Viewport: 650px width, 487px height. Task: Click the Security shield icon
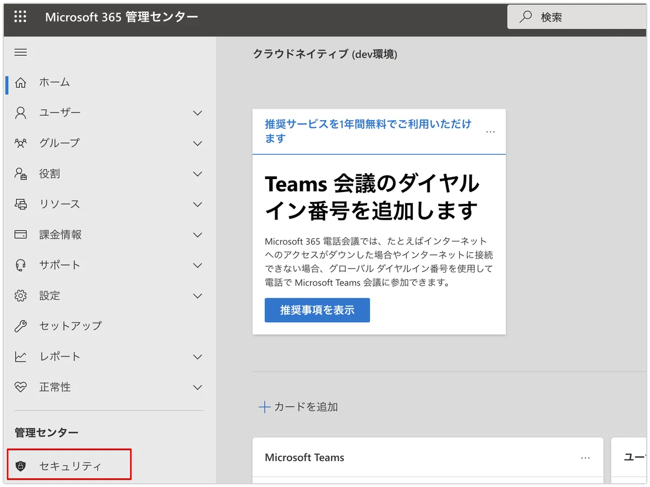[21, 466]
